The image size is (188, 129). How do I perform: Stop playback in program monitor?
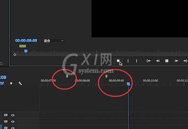coord(167,61)
